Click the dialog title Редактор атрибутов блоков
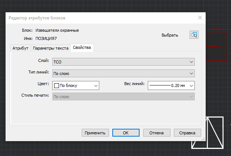This screenshot has height=156, width=231. 37,18
